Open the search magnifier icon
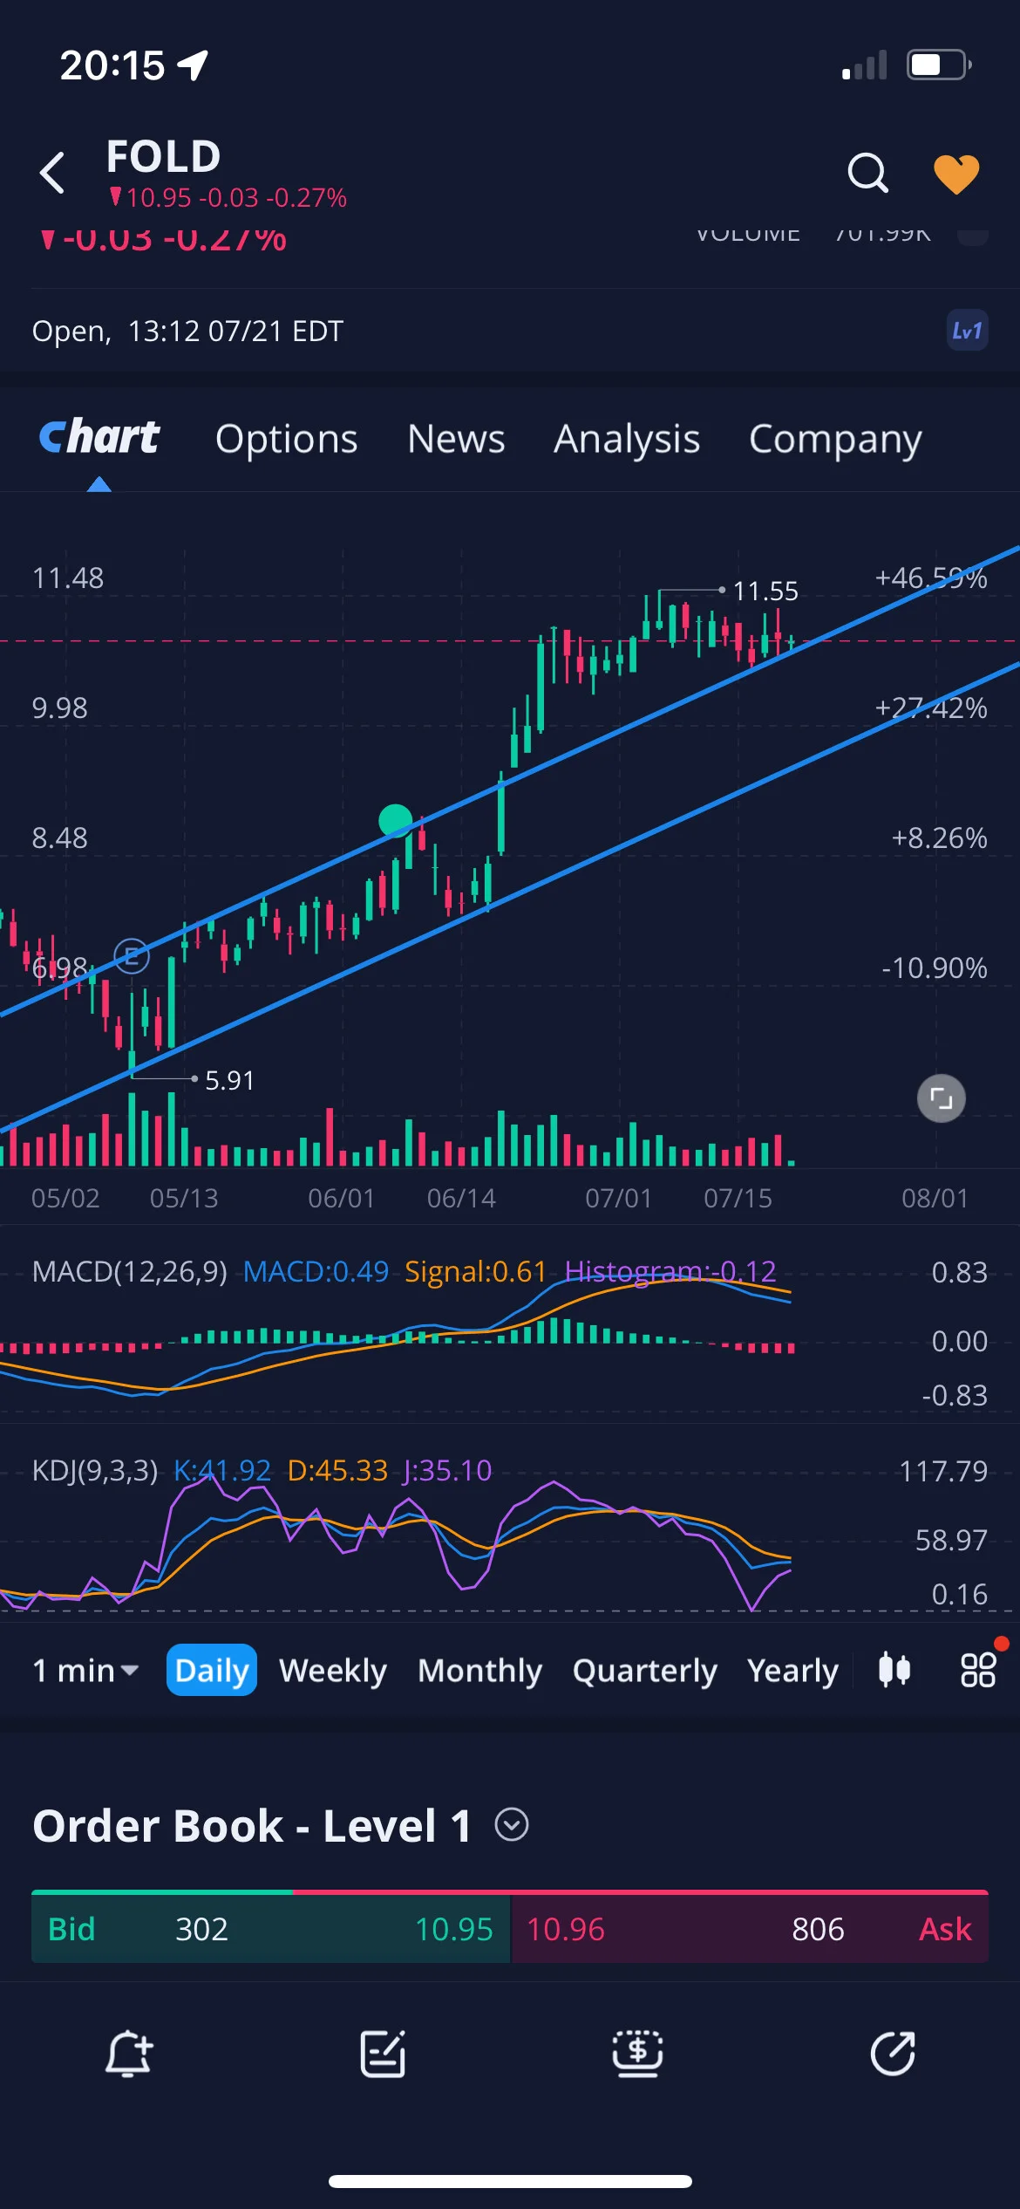The width and height of the screenshot is (1020, 2209). tap(867, 172)
